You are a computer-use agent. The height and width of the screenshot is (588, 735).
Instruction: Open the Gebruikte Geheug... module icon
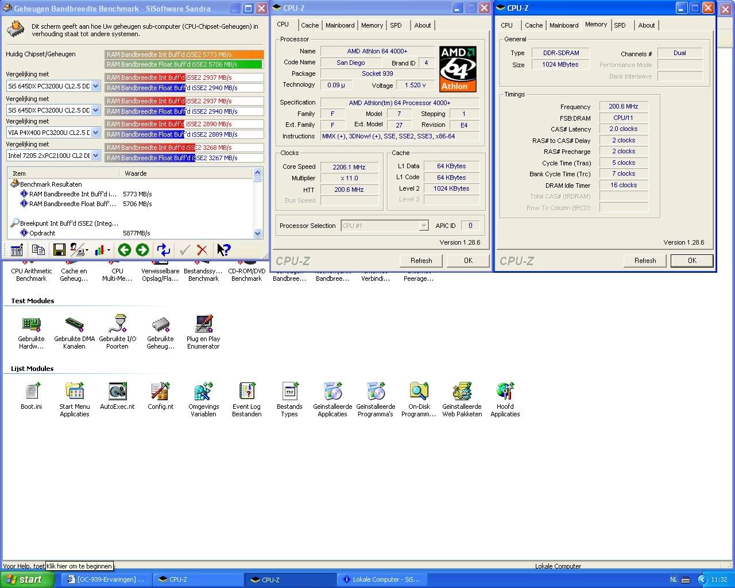160,332
